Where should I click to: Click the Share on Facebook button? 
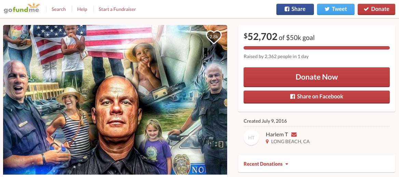pos(317,97)
